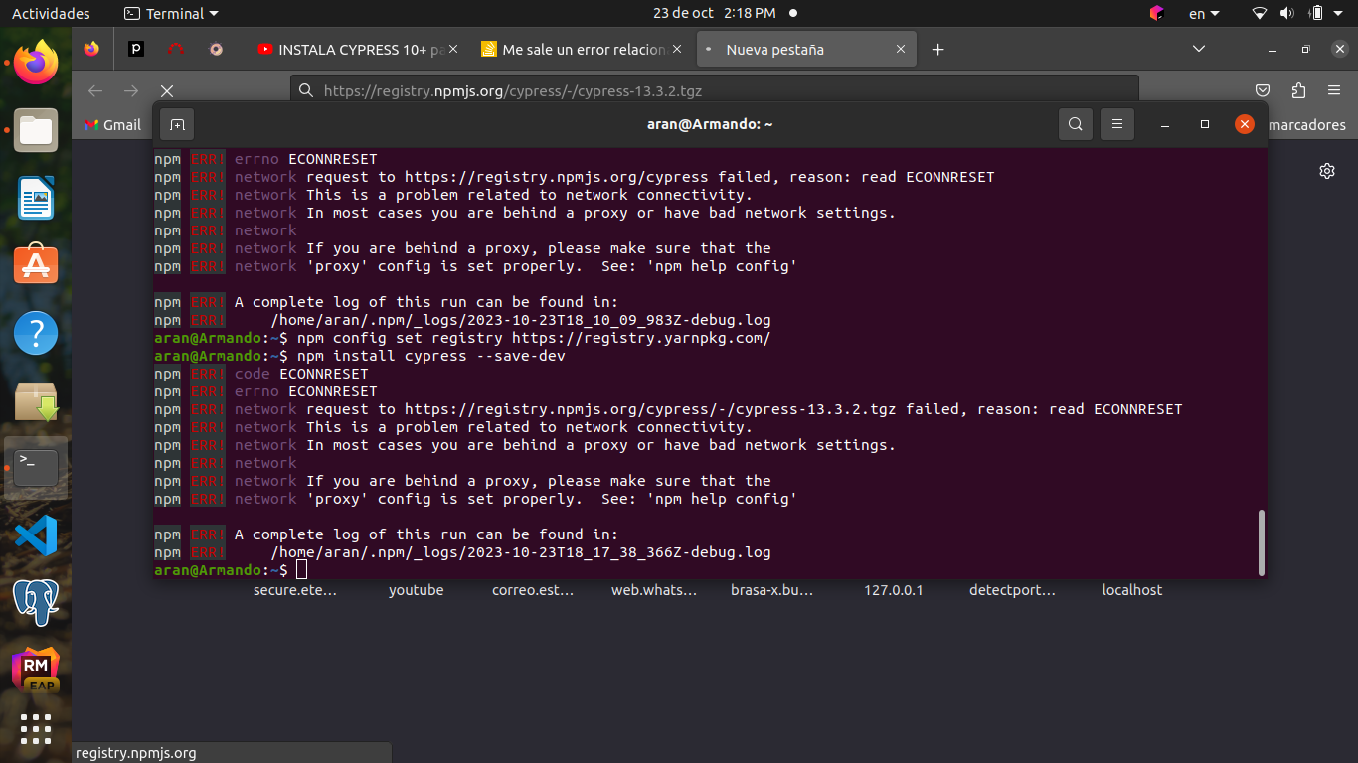Go back in Firefox browser
Screen dimensions: 1358x763
(x=95, y=91)
